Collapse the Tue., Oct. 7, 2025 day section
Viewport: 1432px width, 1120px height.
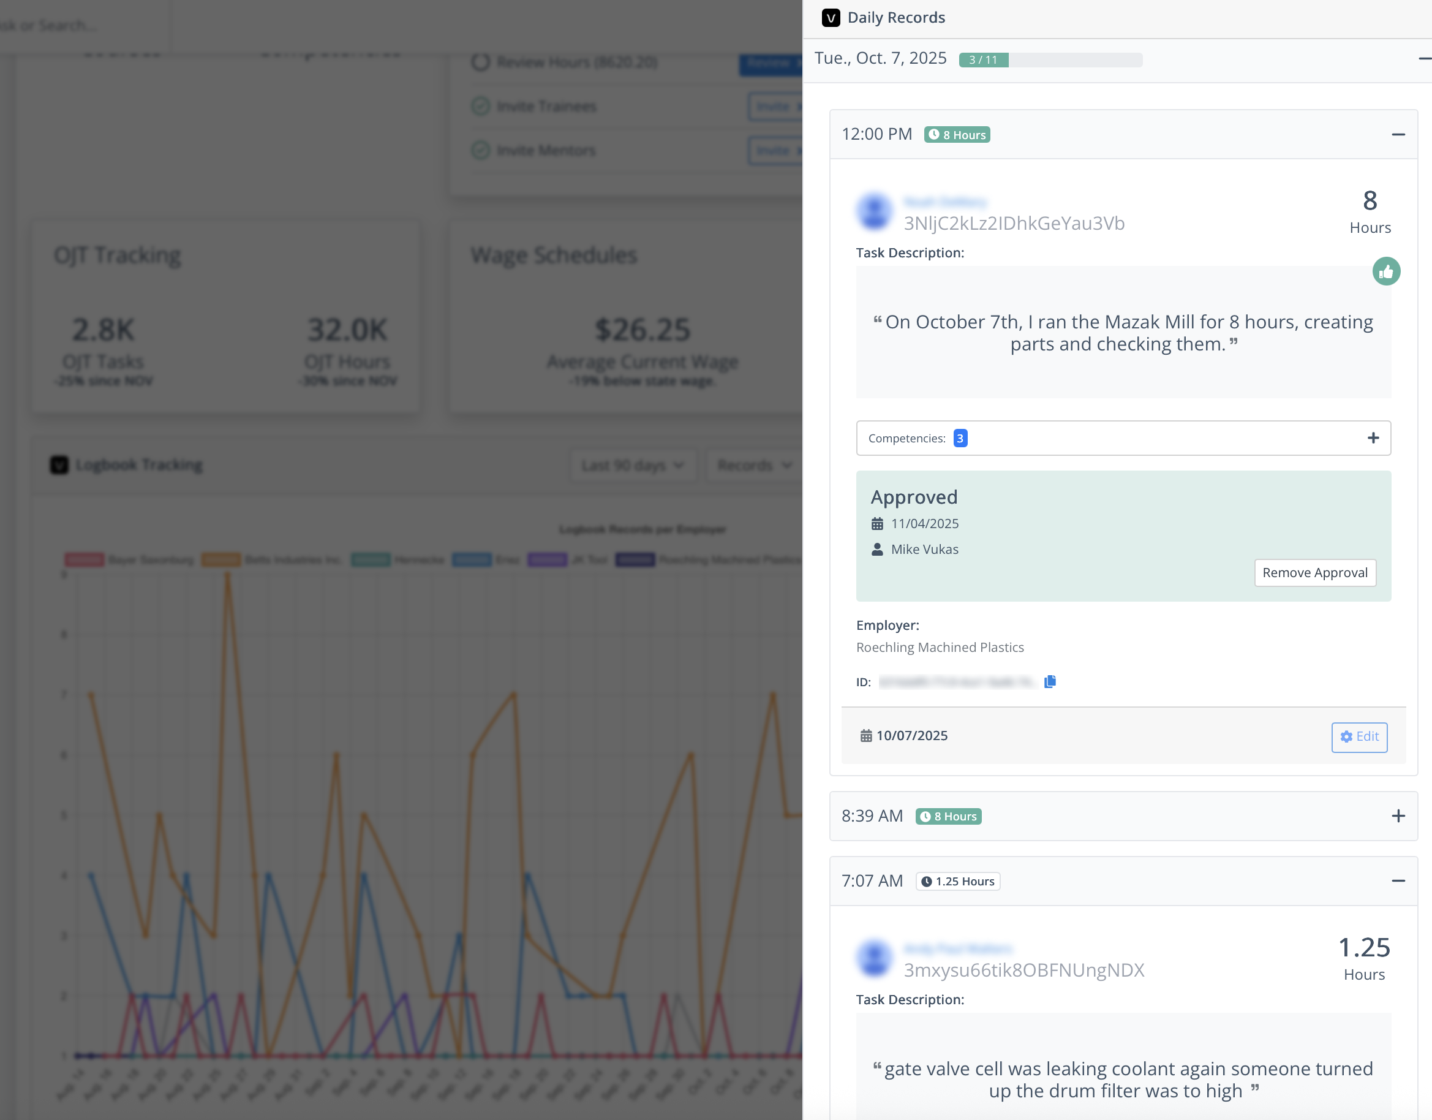1424,59
